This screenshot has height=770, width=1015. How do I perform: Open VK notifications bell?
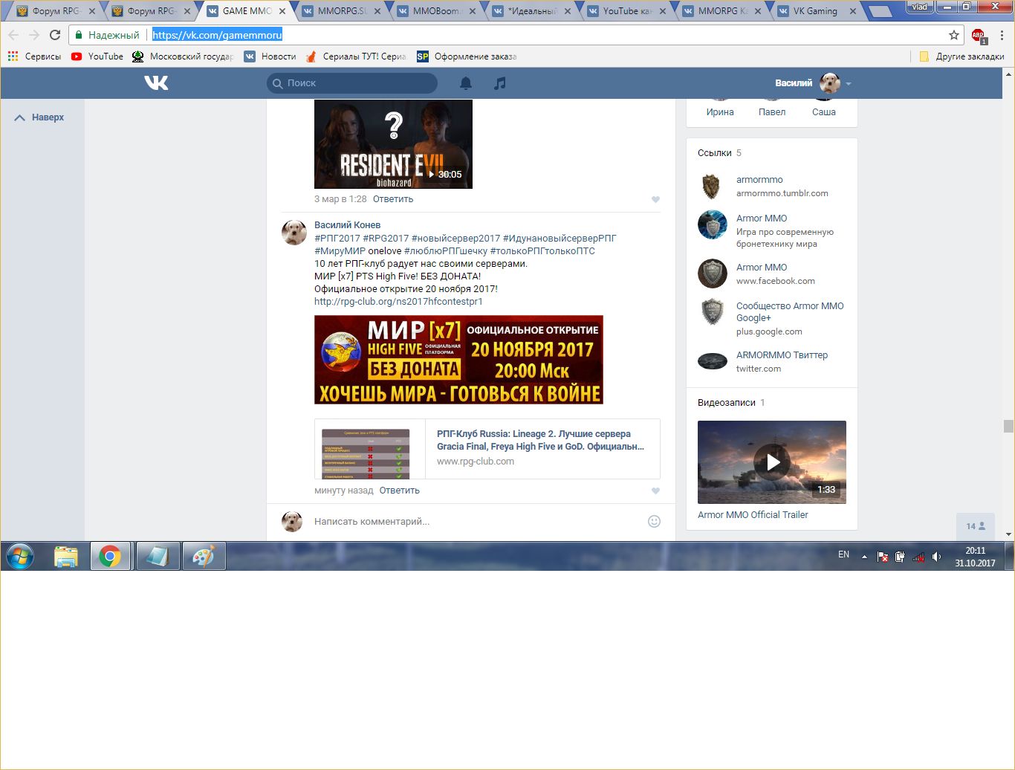[x=466, y=83]
